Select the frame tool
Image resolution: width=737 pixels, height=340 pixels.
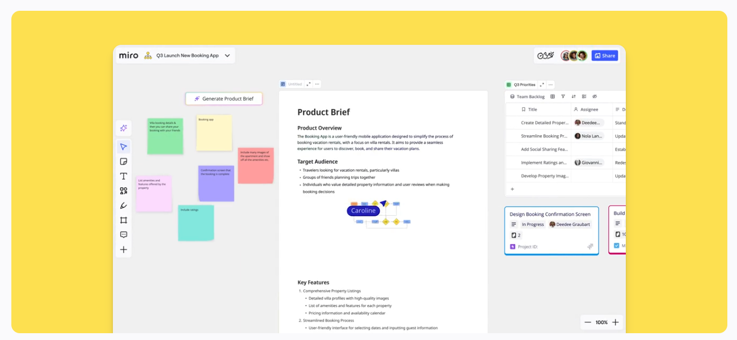tap(123, 220)
